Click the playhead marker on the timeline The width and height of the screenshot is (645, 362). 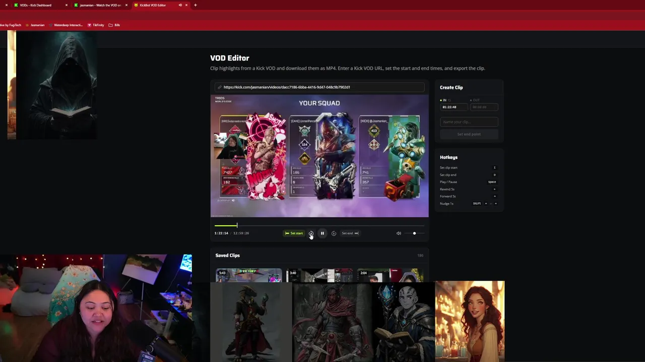tap(237, 226)
